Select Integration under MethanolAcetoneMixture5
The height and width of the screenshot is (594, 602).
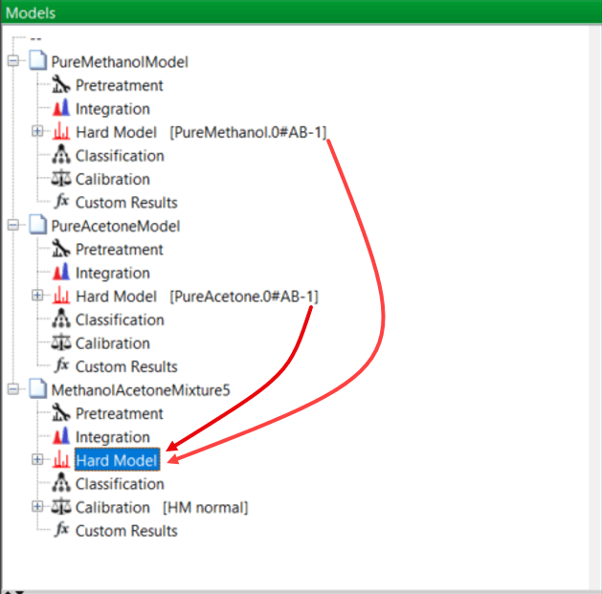(113, 437)
